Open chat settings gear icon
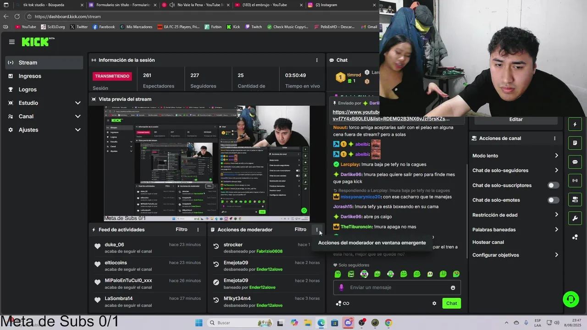Image resolution: width=587 pixels, height=330 pixels. coord(434,303)
